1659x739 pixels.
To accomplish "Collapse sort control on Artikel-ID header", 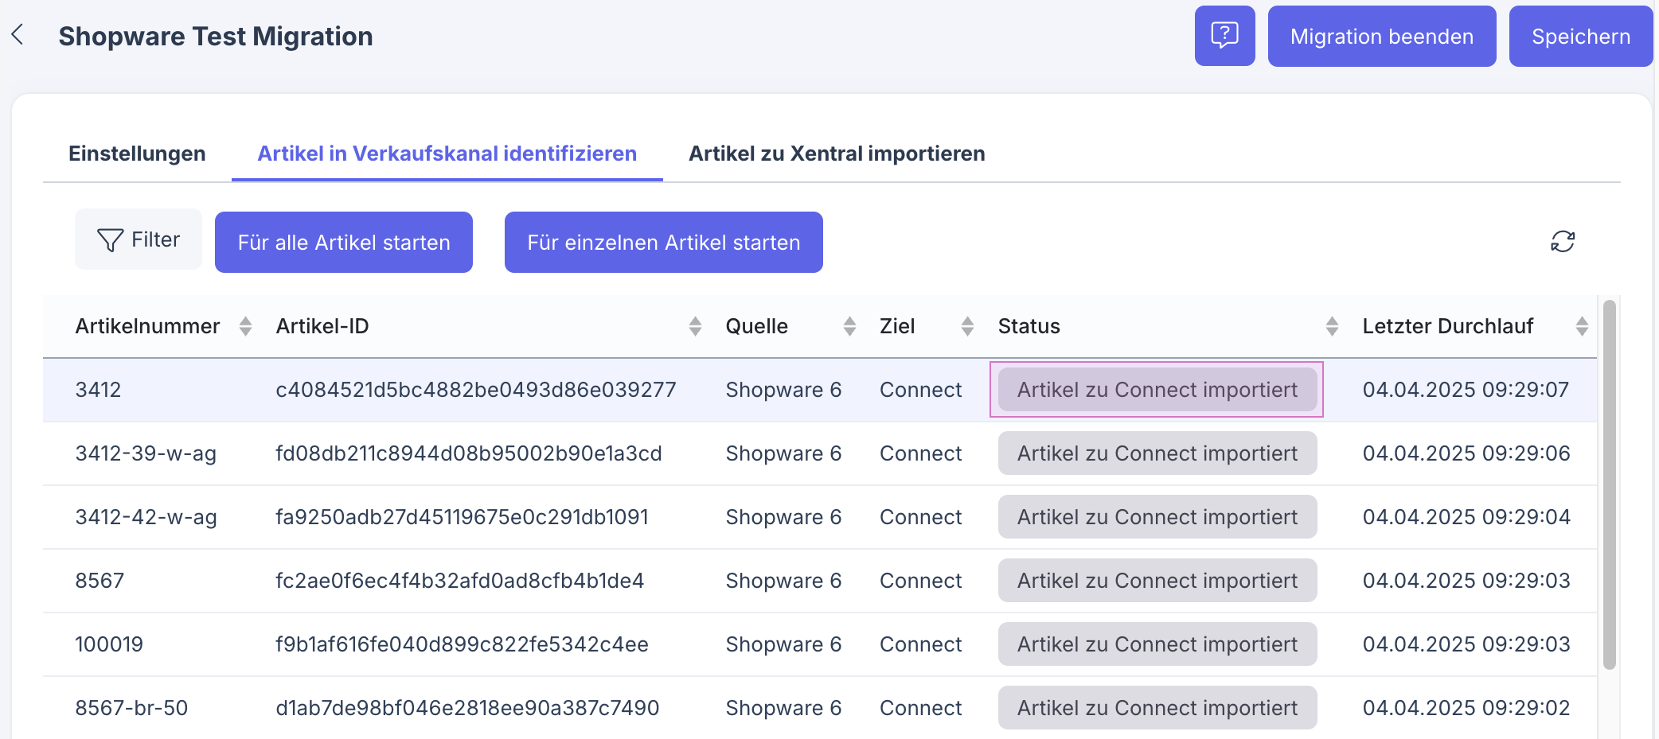I will [x=694, y=325].
